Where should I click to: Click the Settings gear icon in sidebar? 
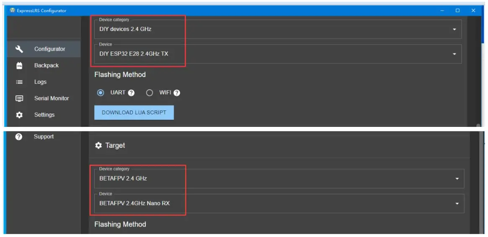coord(19,115)
